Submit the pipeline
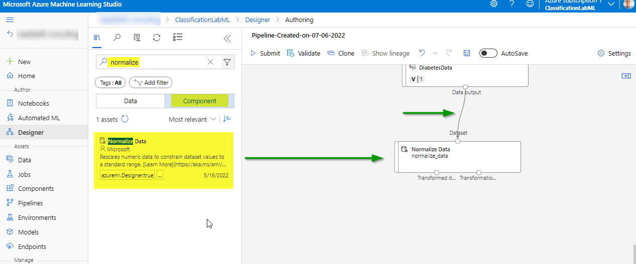The image size is (636, 264). (265, 53)
